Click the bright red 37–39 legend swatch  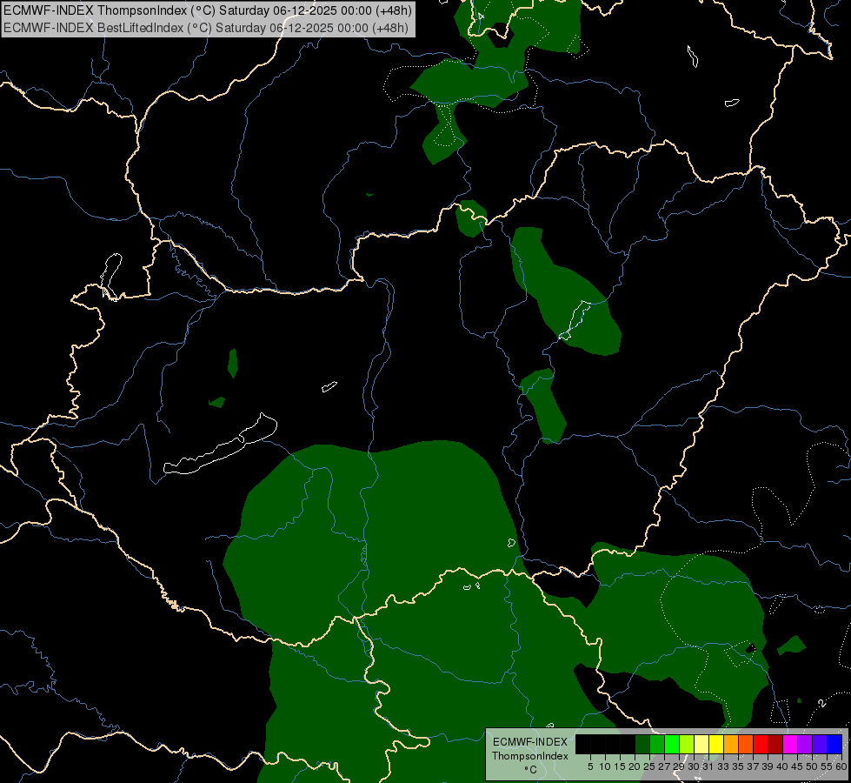click(x=761, y=744)
